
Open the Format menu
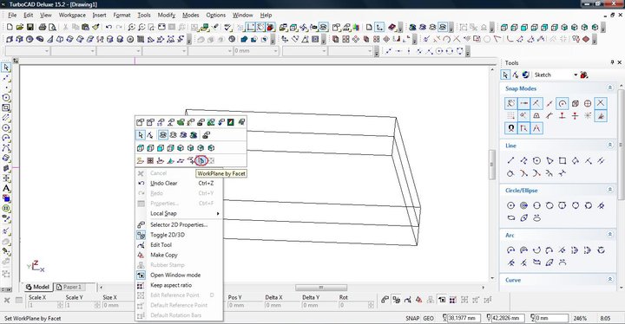(122, 15)
